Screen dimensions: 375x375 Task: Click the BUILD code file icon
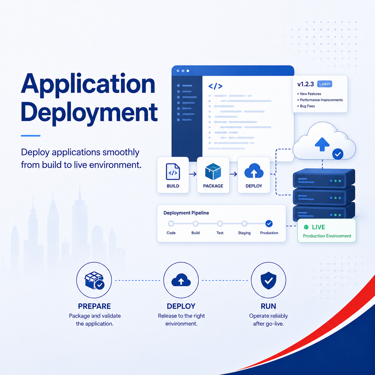pyautogui.click(x=173, y=172)
